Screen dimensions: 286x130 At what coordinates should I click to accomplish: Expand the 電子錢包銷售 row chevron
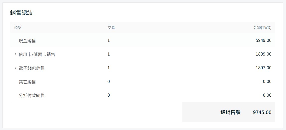(x=15, y=68)
